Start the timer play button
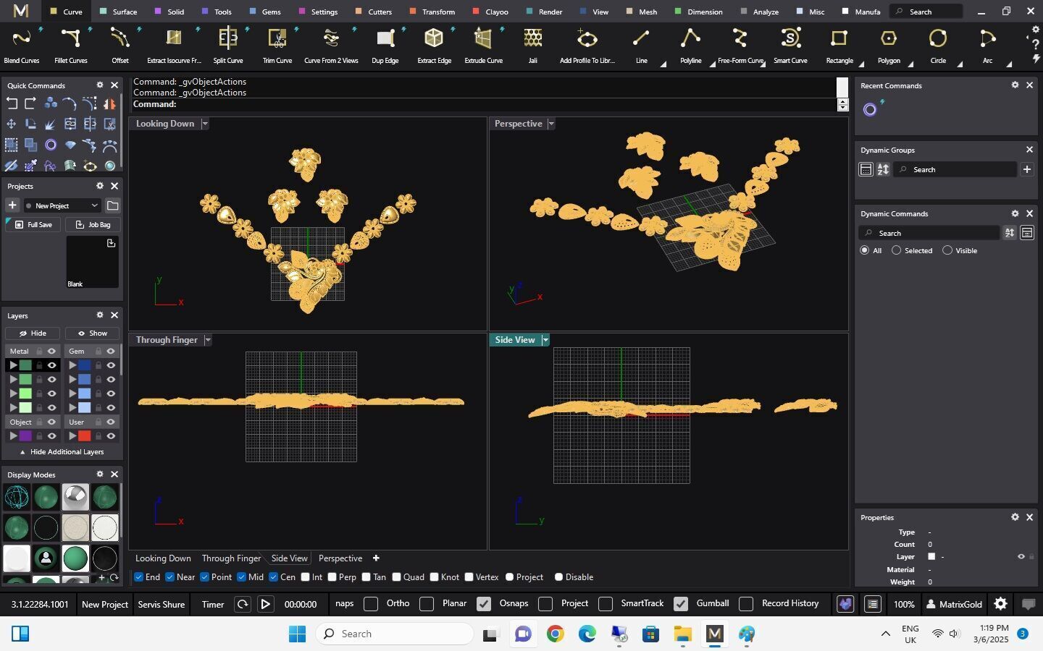Viewport: 1043px width, 651px height. (x=265, y=604)
